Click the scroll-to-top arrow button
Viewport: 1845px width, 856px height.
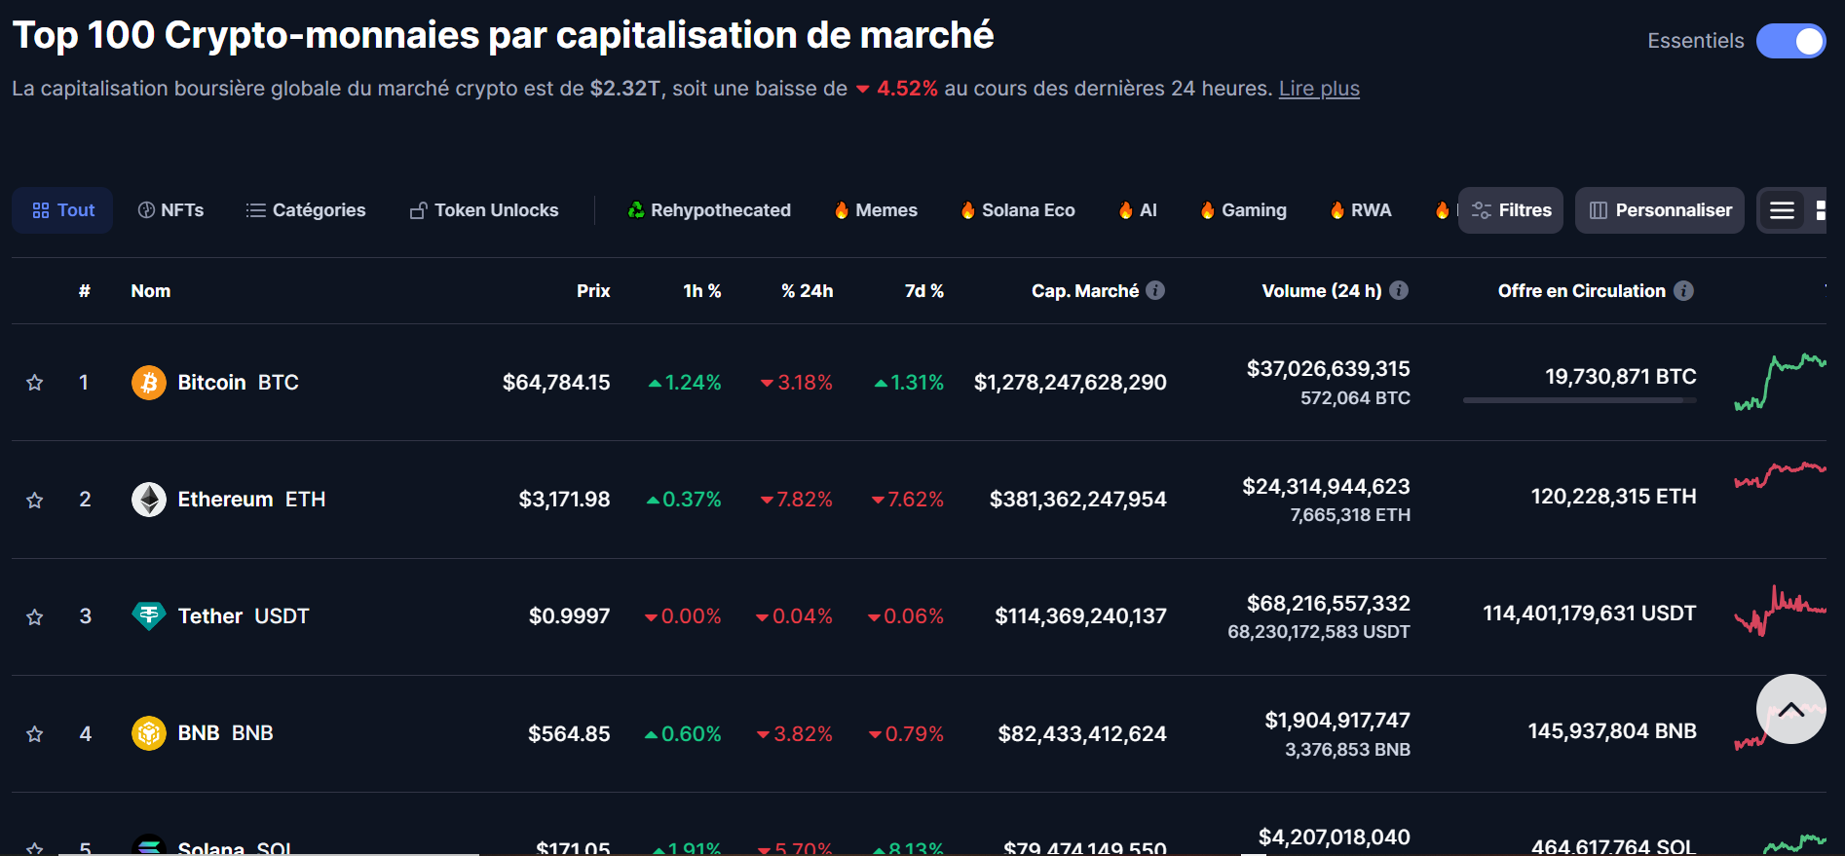pos(1790,709)
